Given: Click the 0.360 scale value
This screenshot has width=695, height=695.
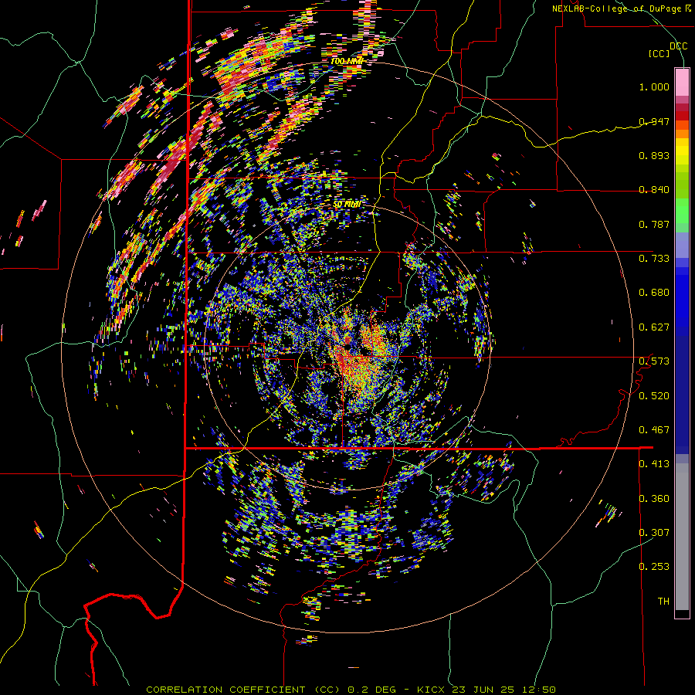Looking at the screenshot, I should [x=654, y=499].
